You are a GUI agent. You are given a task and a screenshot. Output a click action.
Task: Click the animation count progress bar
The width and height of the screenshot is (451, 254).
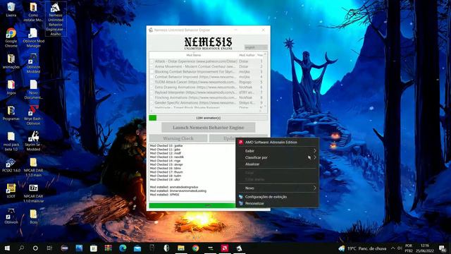tap(209, 118)
